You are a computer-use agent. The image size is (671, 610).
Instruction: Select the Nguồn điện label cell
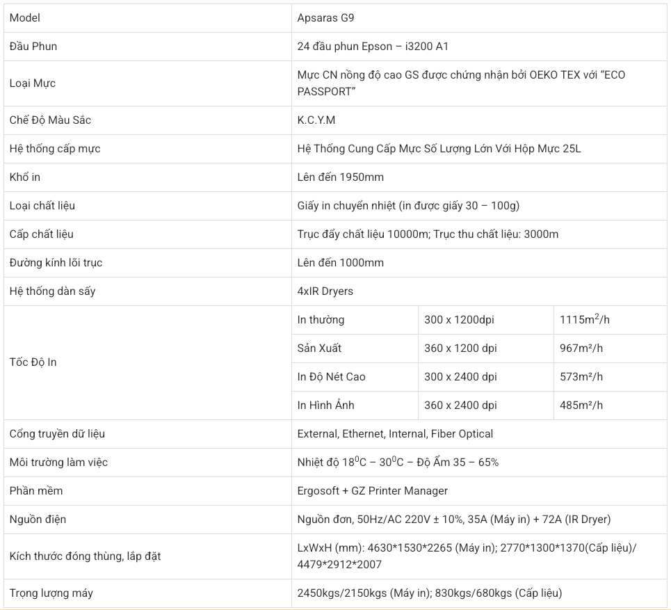147,520
